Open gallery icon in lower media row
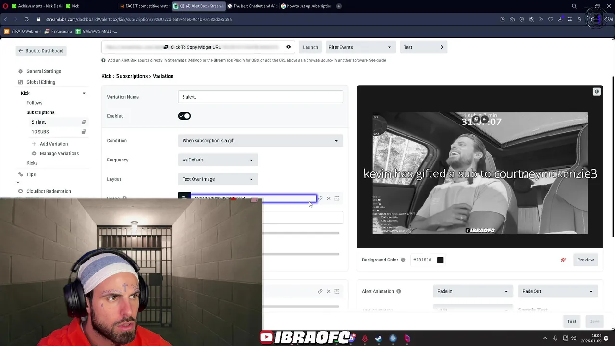Image resolution: width=615 pixels, height=346 pixels. click(337, 291)
